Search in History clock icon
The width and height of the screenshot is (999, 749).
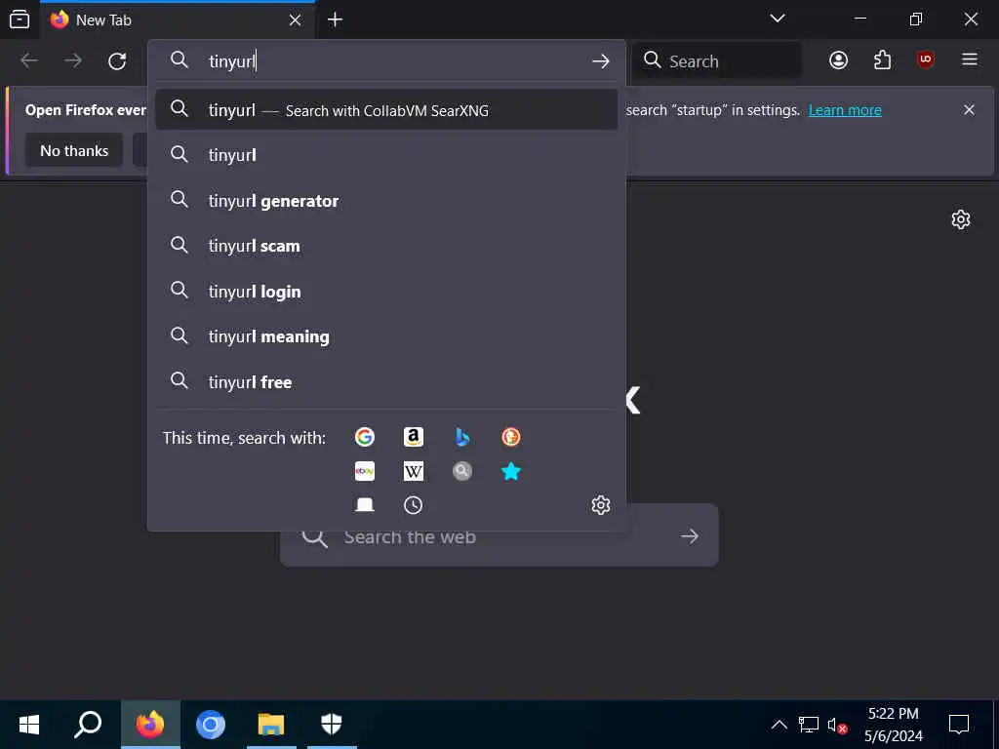click(414, 505)
